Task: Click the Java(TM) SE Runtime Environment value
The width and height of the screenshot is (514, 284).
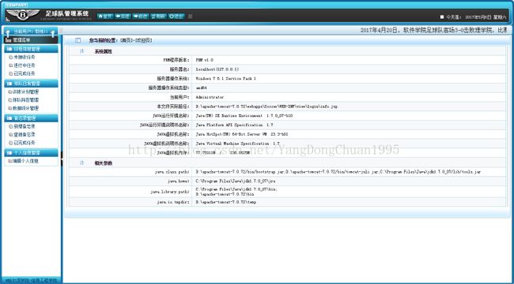Action: pos(244,116)
